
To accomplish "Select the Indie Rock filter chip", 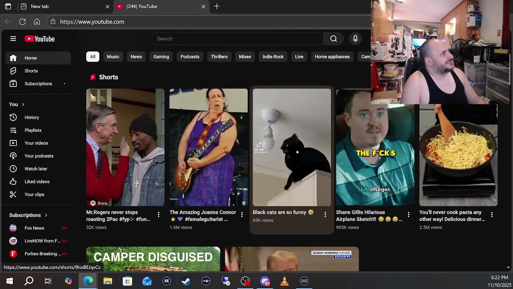I will coord(273,57).
